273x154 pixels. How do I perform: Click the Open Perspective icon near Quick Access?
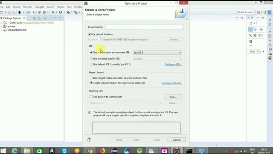click(258, 12)
